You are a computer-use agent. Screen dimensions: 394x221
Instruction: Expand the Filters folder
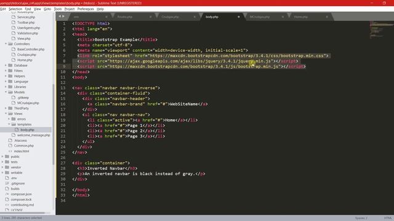pyautogui.click(x=6, y=71)
